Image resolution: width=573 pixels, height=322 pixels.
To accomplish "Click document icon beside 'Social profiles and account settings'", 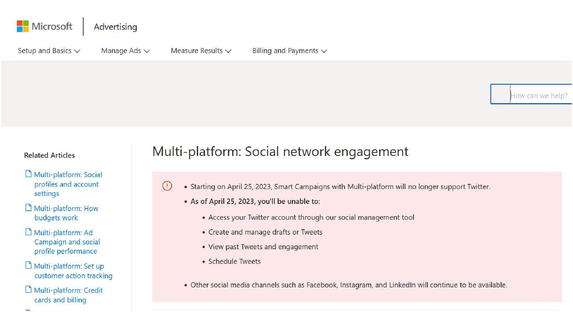I will pos(28,174).
